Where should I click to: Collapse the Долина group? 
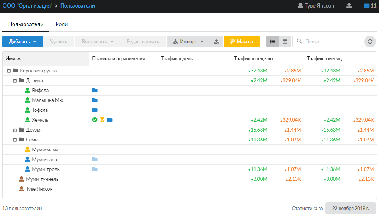pos(15,80)
